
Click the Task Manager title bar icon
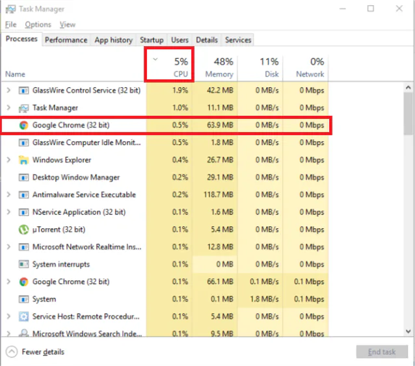tap(10, 9)
